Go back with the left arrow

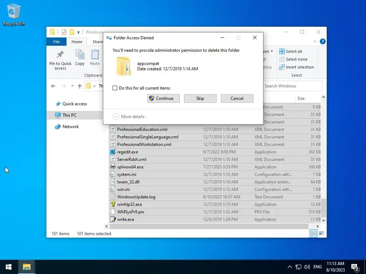click(x=53, y=86)
